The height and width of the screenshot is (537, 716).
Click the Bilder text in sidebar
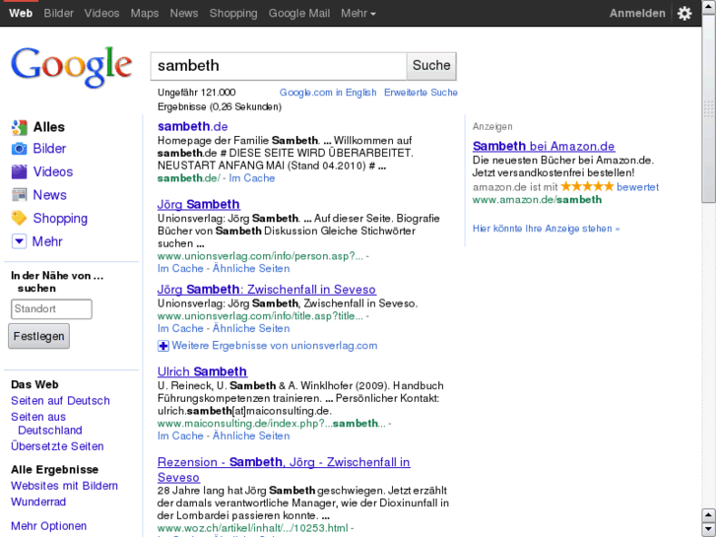tap(49, 149)
